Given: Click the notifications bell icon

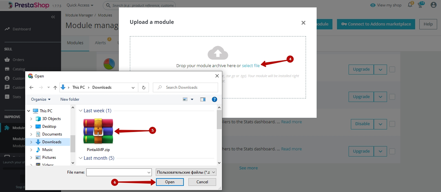Looking at the screenshot, I should [410, 5].
